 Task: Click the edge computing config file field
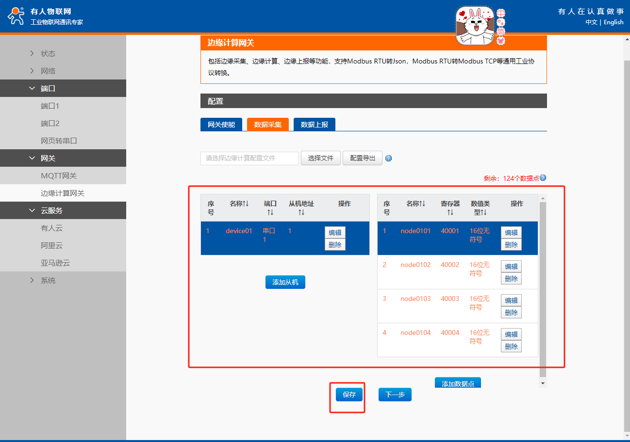(249, 158)
